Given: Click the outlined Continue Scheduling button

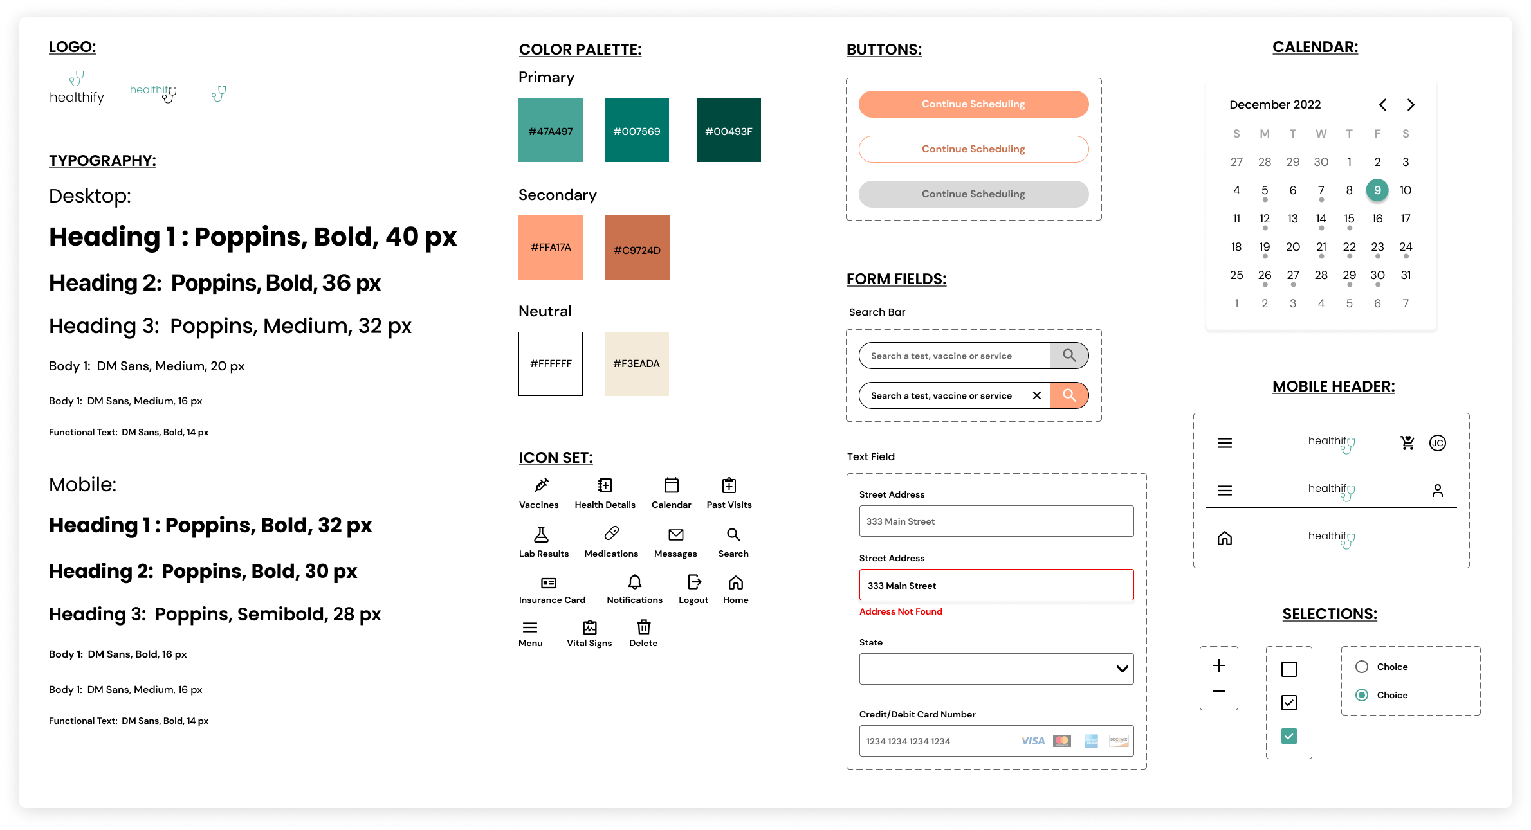Looking at the screenshot, I should (973, 149).
